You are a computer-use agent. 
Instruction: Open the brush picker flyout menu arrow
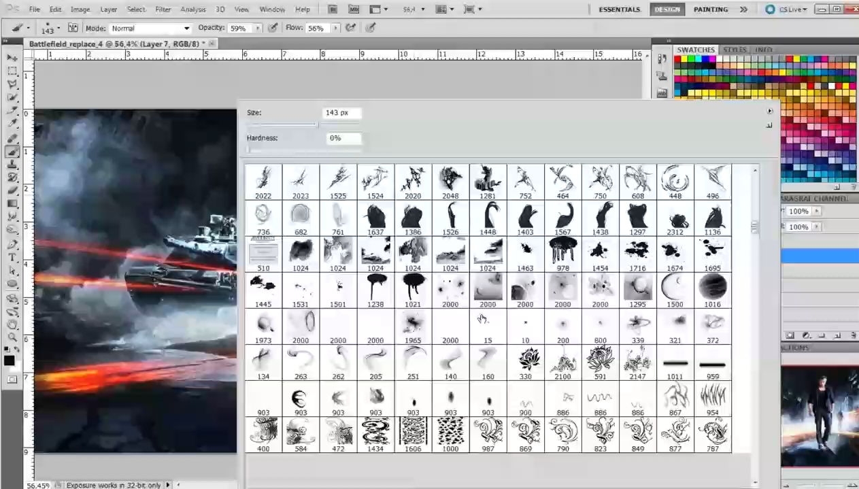[x=770, y=111]
